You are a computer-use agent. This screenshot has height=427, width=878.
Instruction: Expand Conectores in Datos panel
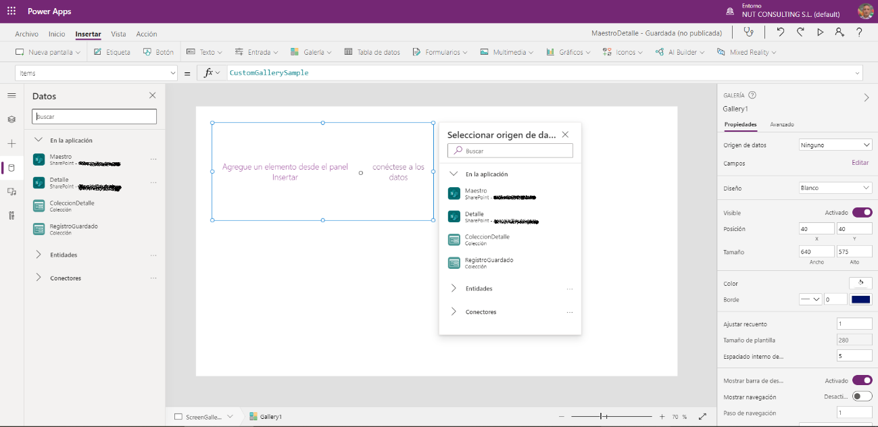tap(39, 278)
